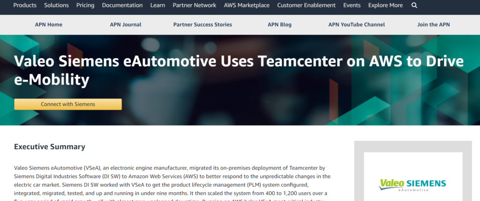Image resolution: width=480 pixels, height=201 pixels.
Task: Open the Partner Network menu
Action: pyautogui.click(x=195, y=5)
